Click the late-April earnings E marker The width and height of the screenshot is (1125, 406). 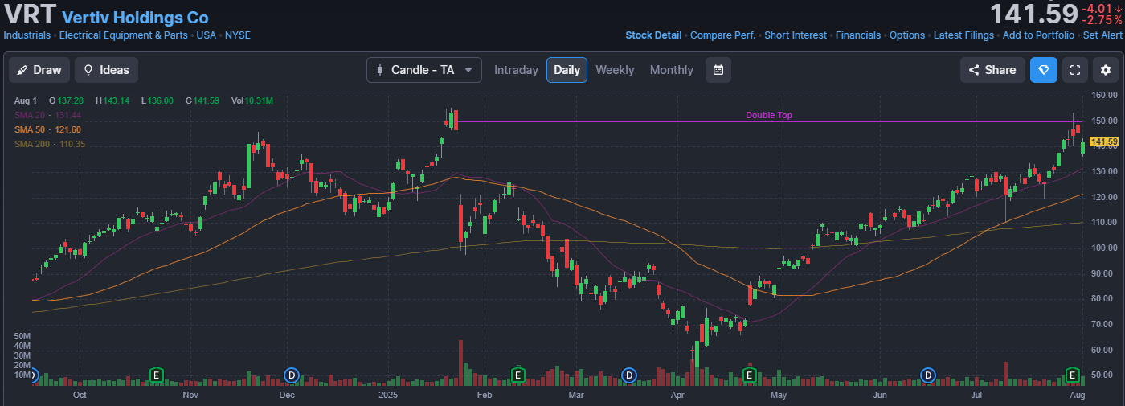tap(750, 375)
